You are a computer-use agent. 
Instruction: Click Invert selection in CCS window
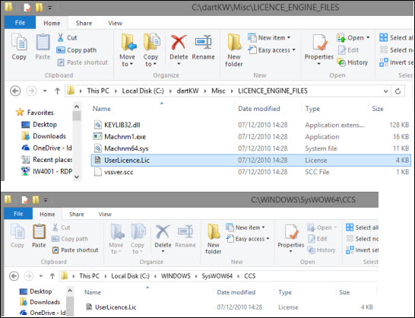pyautogui.click(x=362, y=250)
